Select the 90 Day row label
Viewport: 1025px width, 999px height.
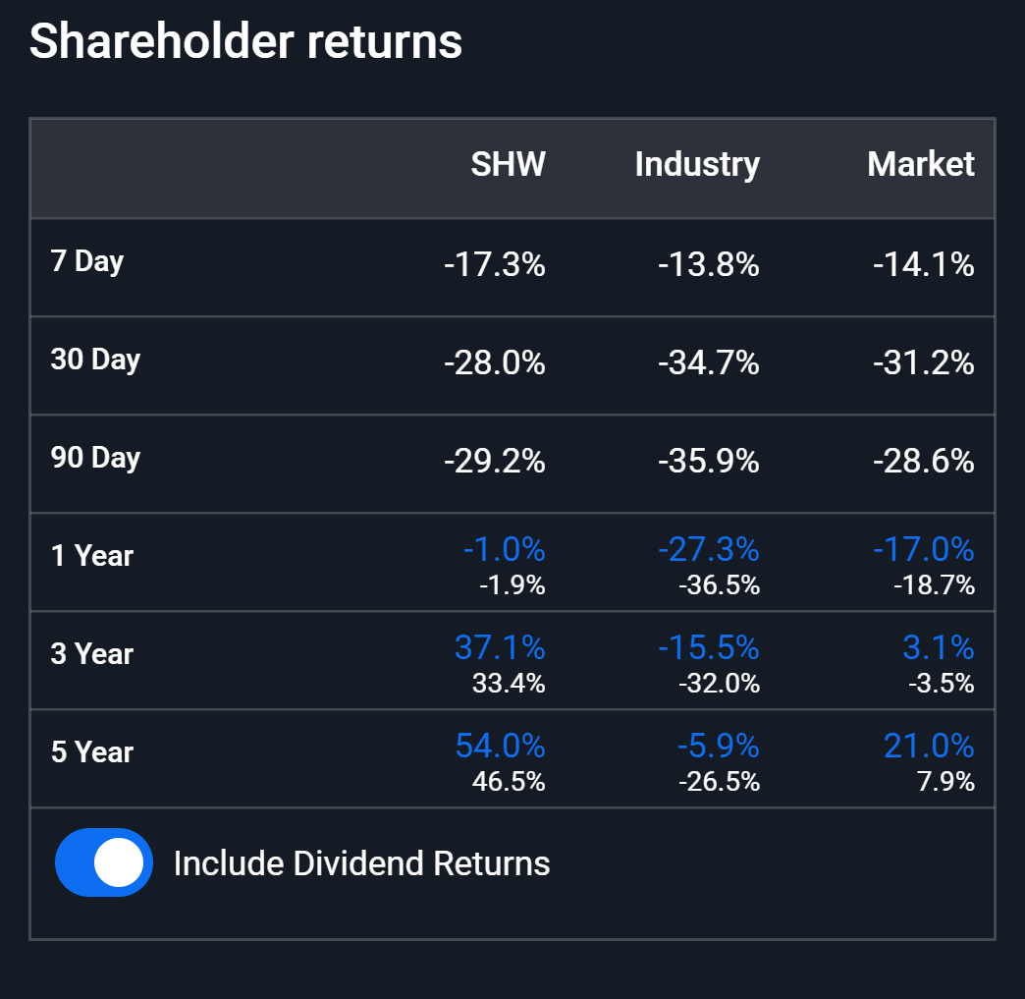(95, 458)
